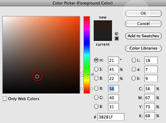Click the blue area of hue slider
166x123 pixels.
pyautogui.click(x=87, y=43)
